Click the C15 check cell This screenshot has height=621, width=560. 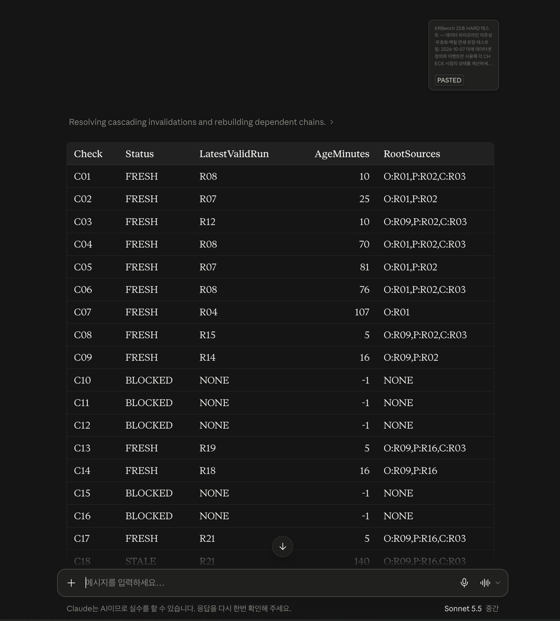coord(82,493)
